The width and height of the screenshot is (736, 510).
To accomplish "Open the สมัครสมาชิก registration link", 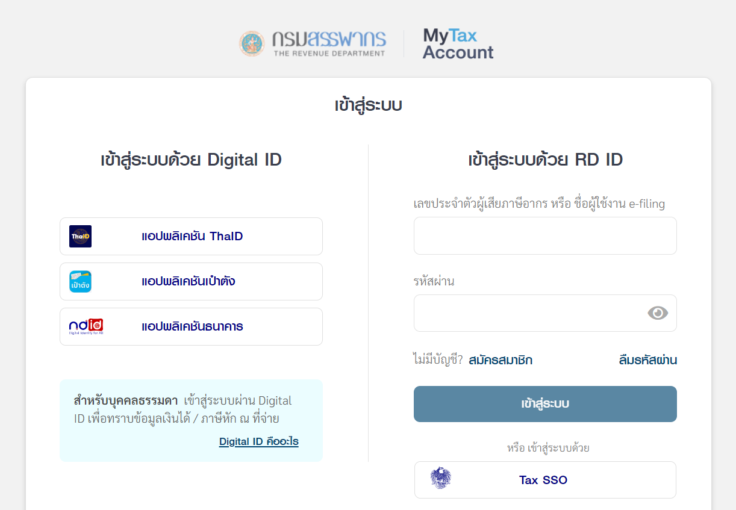I will click(x=501, y=360).
